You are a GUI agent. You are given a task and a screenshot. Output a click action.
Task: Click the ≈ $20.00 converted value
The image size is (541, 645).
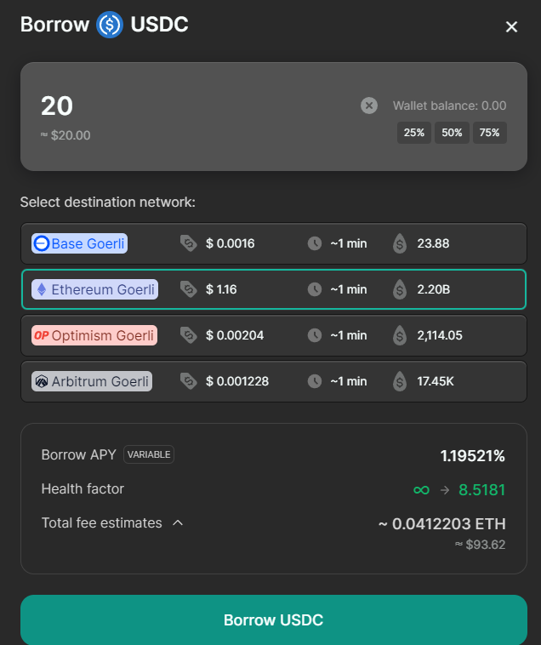tap(65, 135)
